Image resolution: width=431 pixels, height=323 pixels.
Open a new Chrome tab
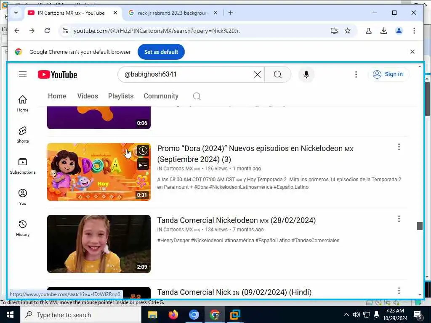(x=230, y=13)
